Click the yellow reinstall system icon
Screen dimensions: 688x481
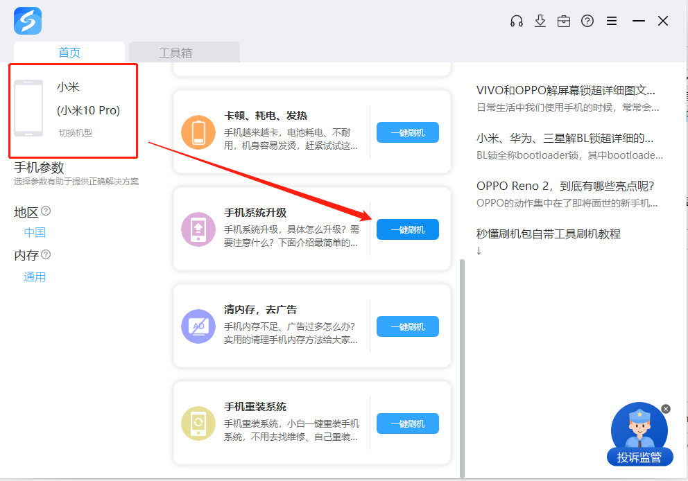pyautogui.click(x=198, y=423)
